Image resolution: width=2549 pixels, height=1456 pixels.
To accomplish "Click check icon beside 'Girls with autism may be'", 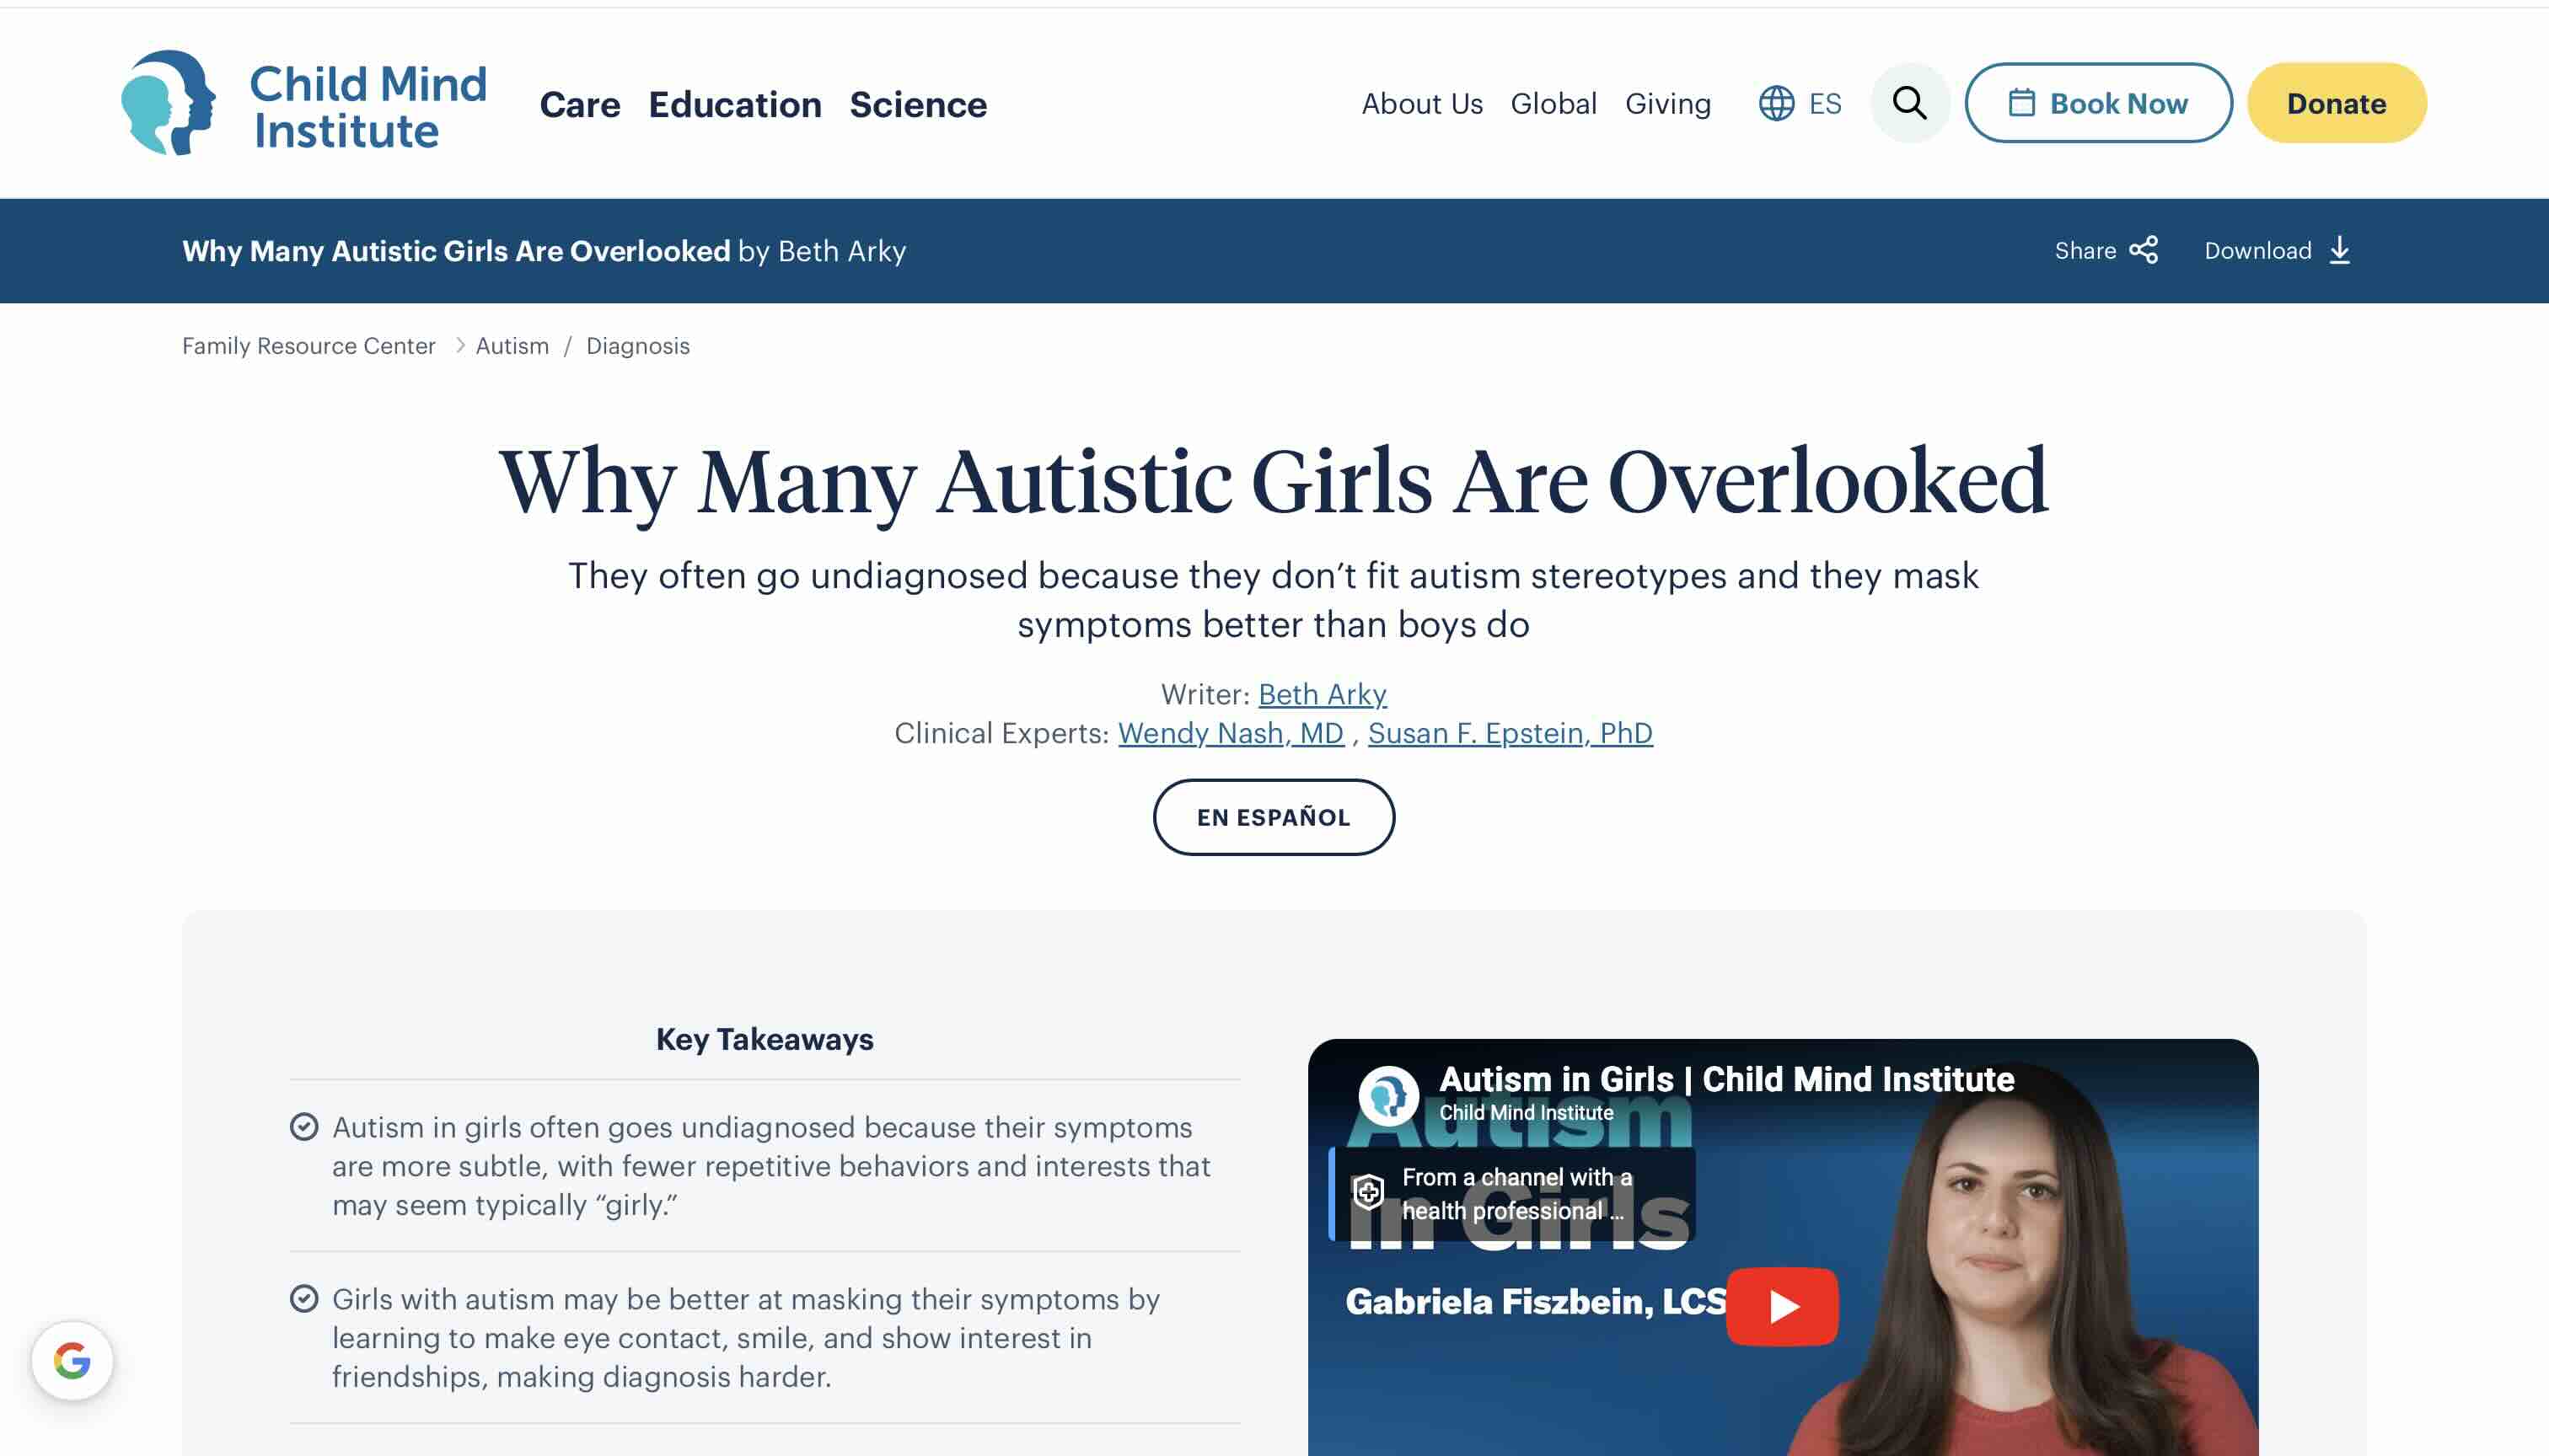I will (304, 1298).
